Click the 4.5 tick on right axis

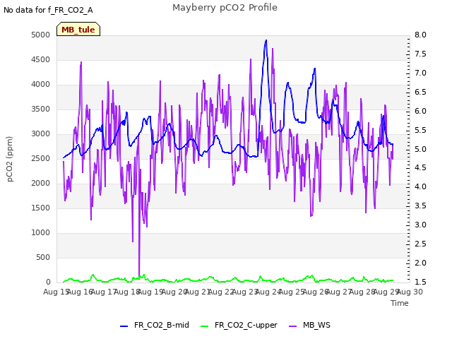(x=420, y=168)
